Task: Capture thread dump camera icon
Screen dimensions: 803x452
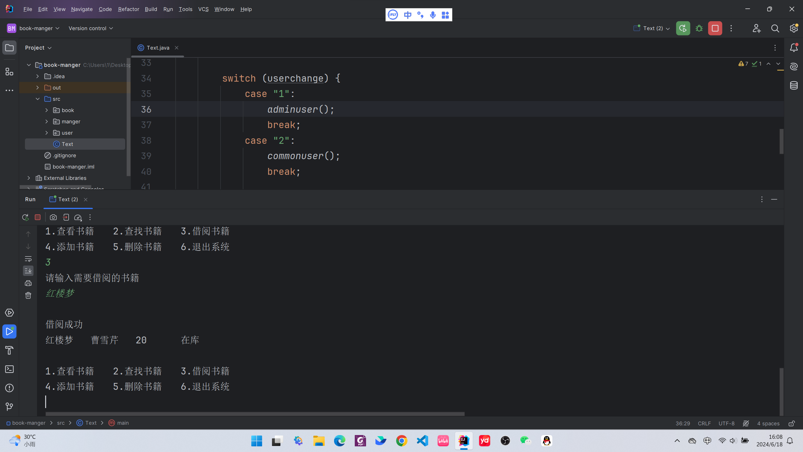Action: [53, 217]
